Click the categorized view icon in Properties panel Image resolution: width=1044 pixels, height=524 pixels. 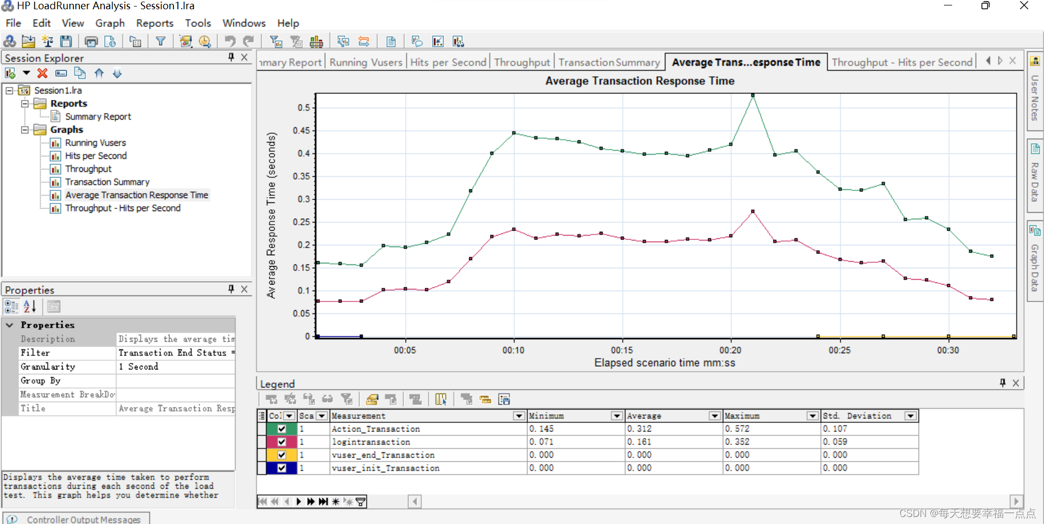(x=11, y=306)
